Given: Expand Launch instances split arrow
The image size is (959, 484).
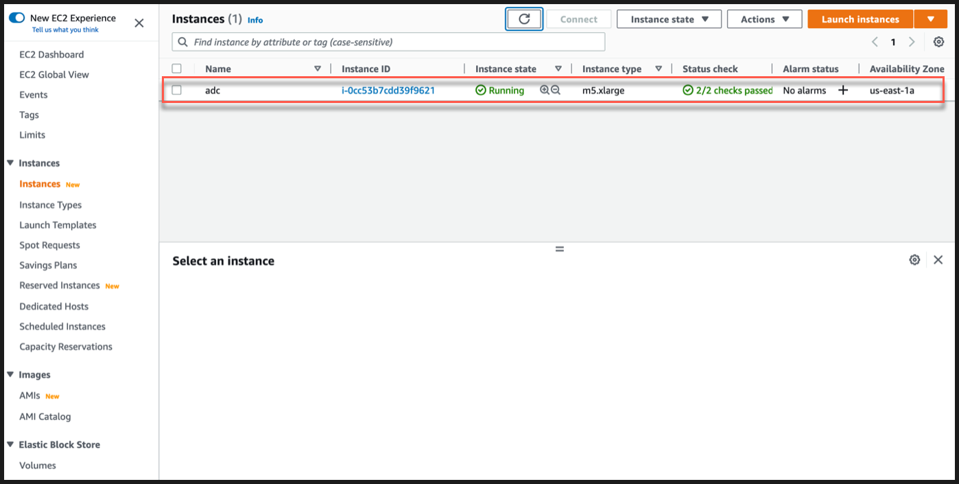Looking at the screenshot, I should [x=931, y=19].
